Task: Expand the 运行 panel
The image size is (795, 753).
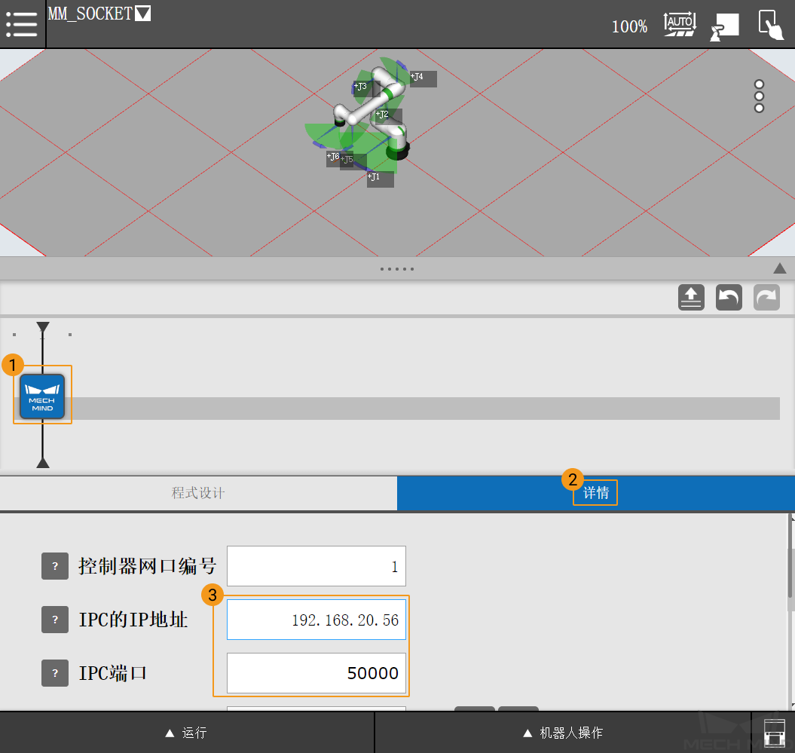Action: tap(187, 733)
